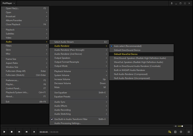Toggle fullscreen with the expand icon
193x136 pixels.
[185, 3]
